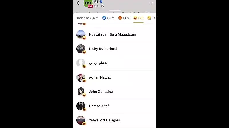Screen dimensions: 229x128
Task: Open Nicky Rutherford's profile name
Action: click(103, 49)
